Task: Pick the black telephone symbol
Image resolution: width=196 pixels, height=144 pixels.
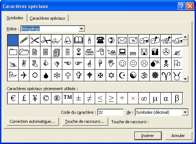Action: [x=101, y=40]
